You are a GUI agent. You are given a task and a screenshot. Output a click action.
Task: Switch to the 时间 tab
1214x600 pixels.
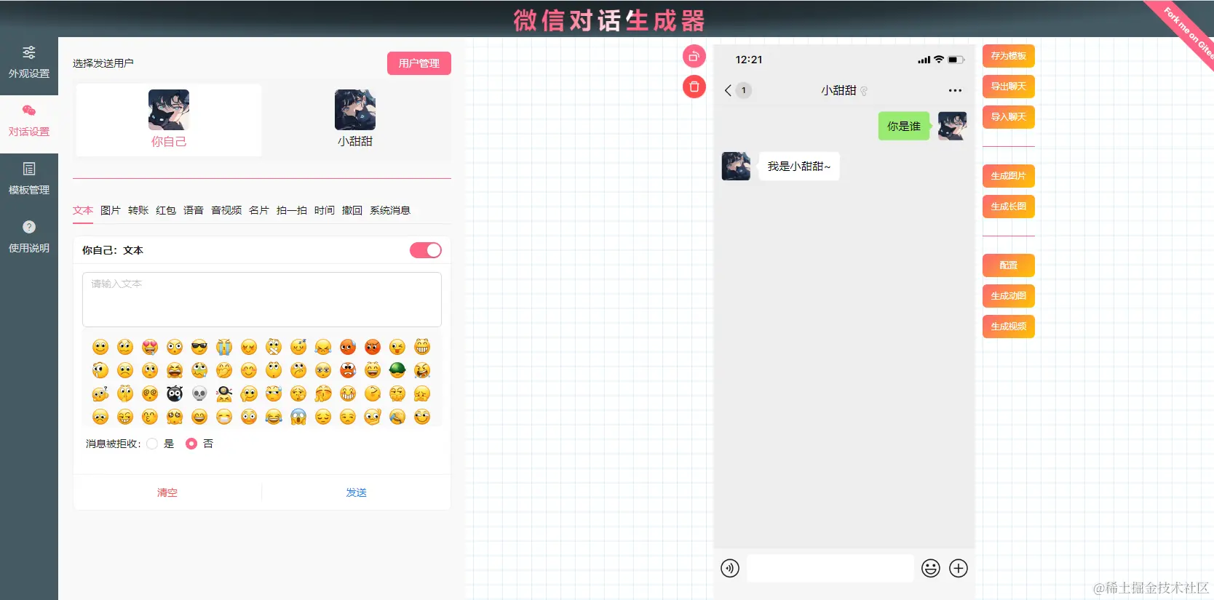point(325,210)
